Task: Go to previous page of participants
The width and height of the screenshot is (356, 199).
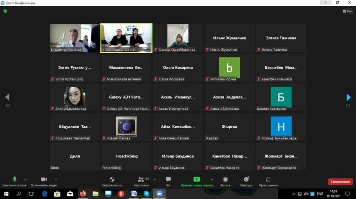Action: coord(7,97)
